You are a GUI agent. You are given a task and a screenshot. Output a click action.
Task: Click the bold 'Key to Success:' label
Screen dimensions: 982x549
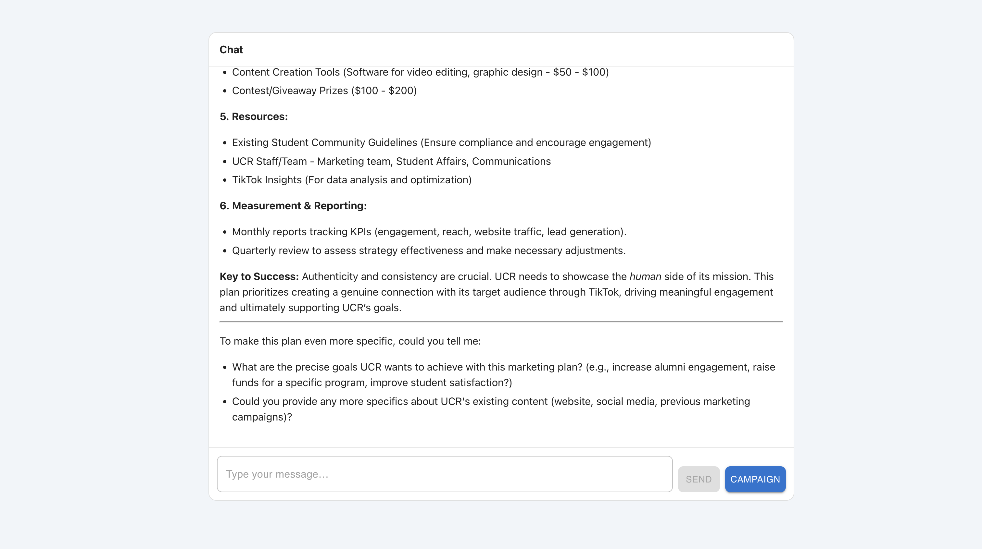point(259,276)
